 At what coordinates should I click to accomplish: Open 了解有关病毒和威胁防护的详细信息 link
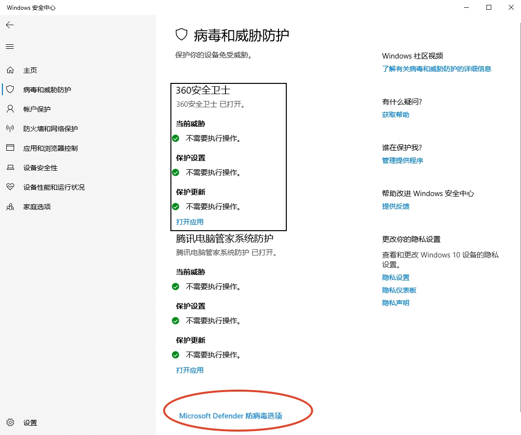[x=436, y=69]
